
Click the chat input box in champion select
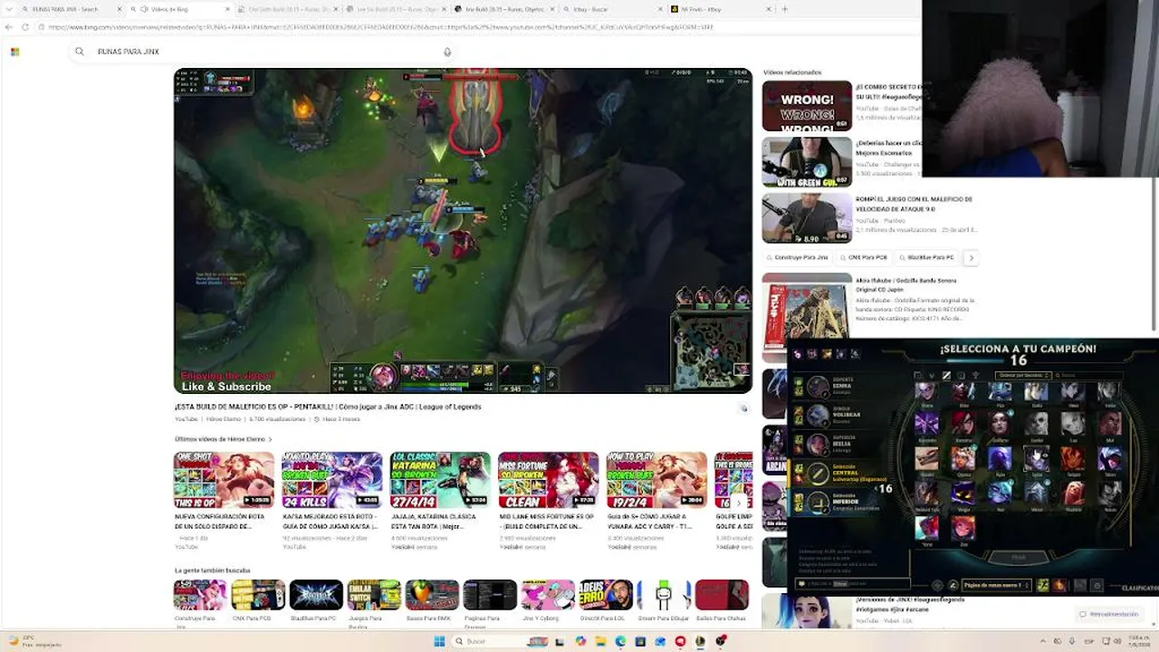click(852, 584)
